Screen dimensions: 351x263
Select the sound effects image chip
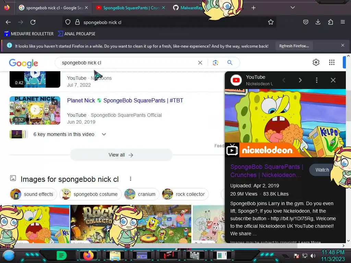tap(34, 194)
